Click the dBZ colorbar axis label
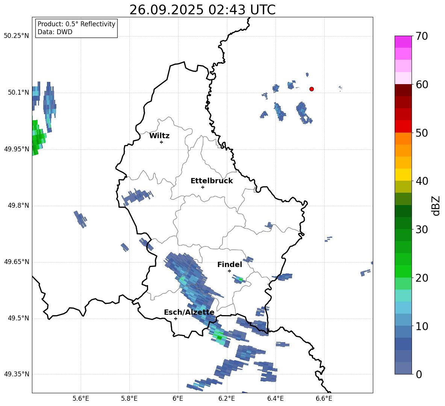445x406 pixels. [436, 205]
